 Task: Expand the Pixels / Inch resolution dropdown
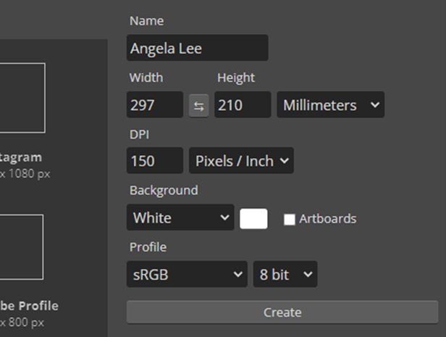[x=241, y=161]
